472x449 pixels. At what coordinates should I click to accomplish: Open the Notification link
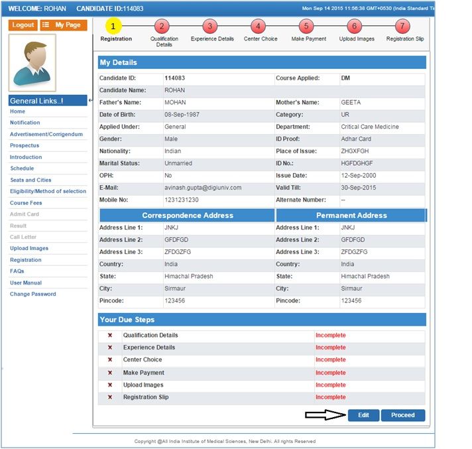[x=25, y=123]
